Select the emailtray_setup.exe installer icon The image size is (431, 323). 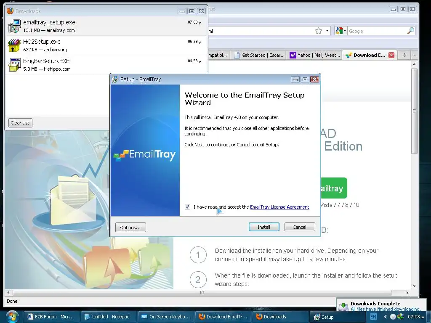click(x=15, y=26)
